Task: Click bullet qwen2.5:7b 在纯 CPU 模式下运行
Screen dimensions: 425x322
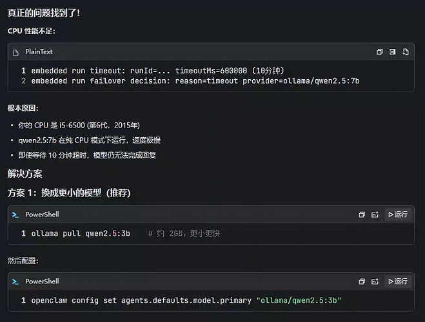Action: pos(90,140)
